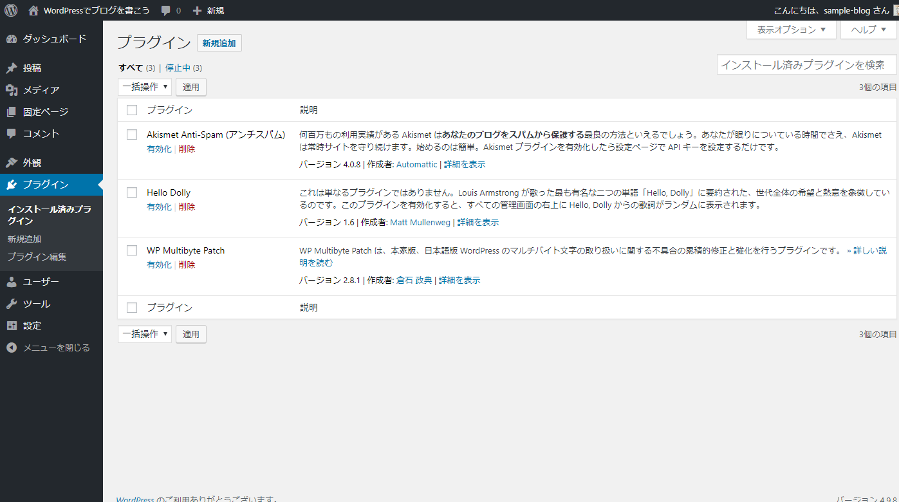Collapse the sidebar with メニューを閉じる icon
The height and width of the screenshot is (502, 899).
pyautogui.click(x=12, y=348)
